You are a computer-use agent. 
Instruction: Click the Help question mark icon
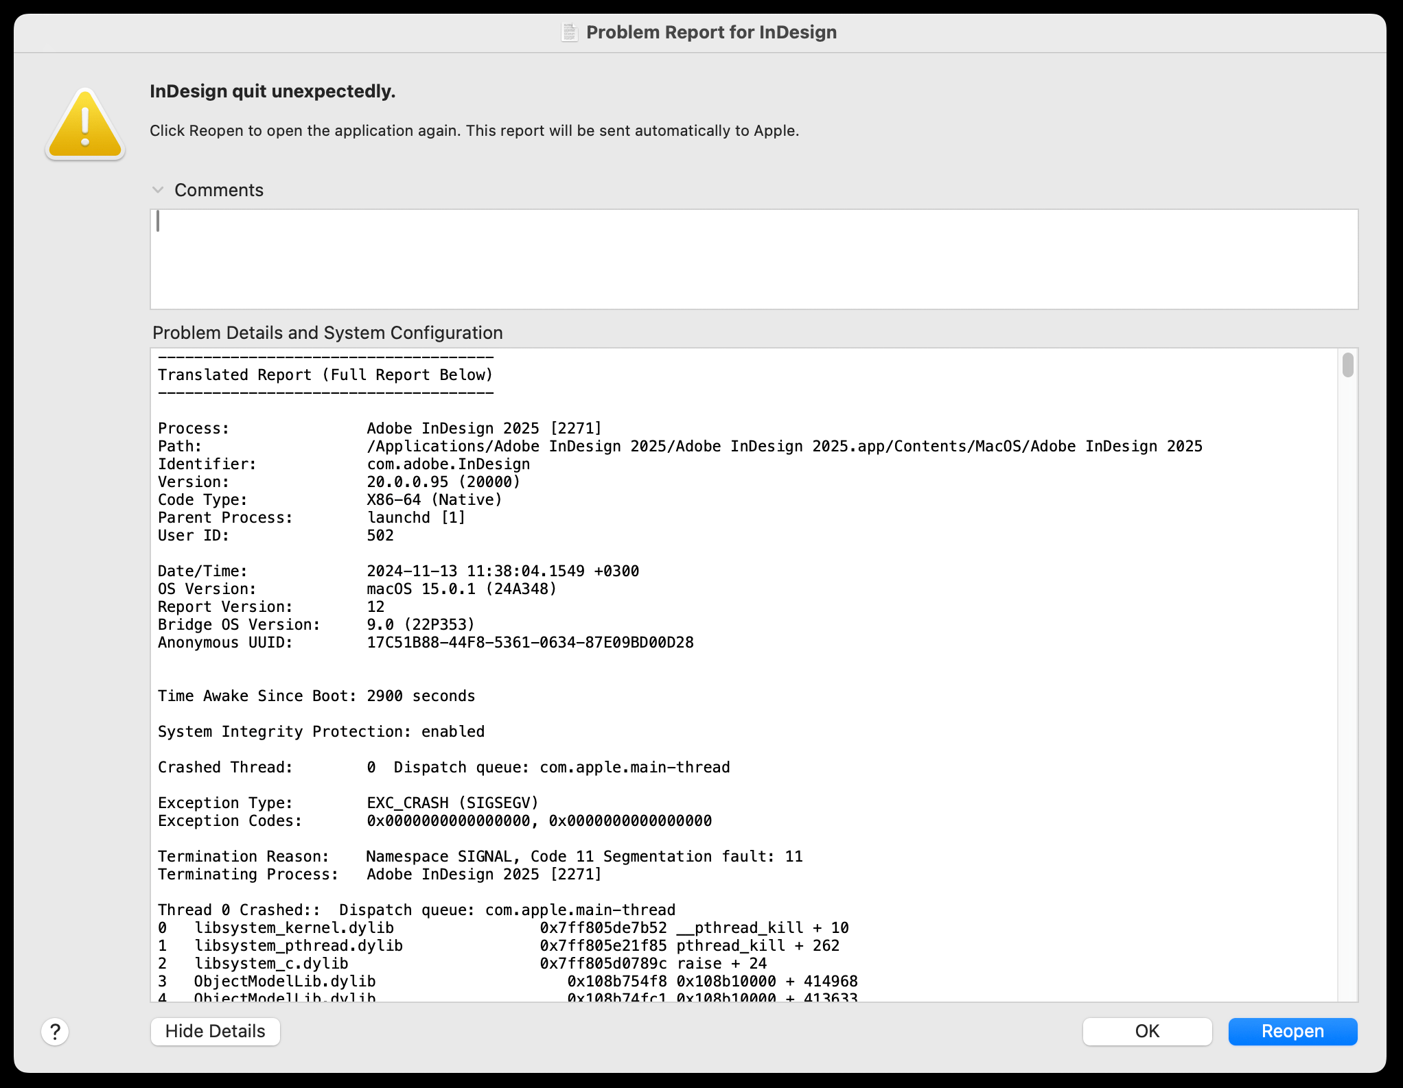pos(55,1031)
